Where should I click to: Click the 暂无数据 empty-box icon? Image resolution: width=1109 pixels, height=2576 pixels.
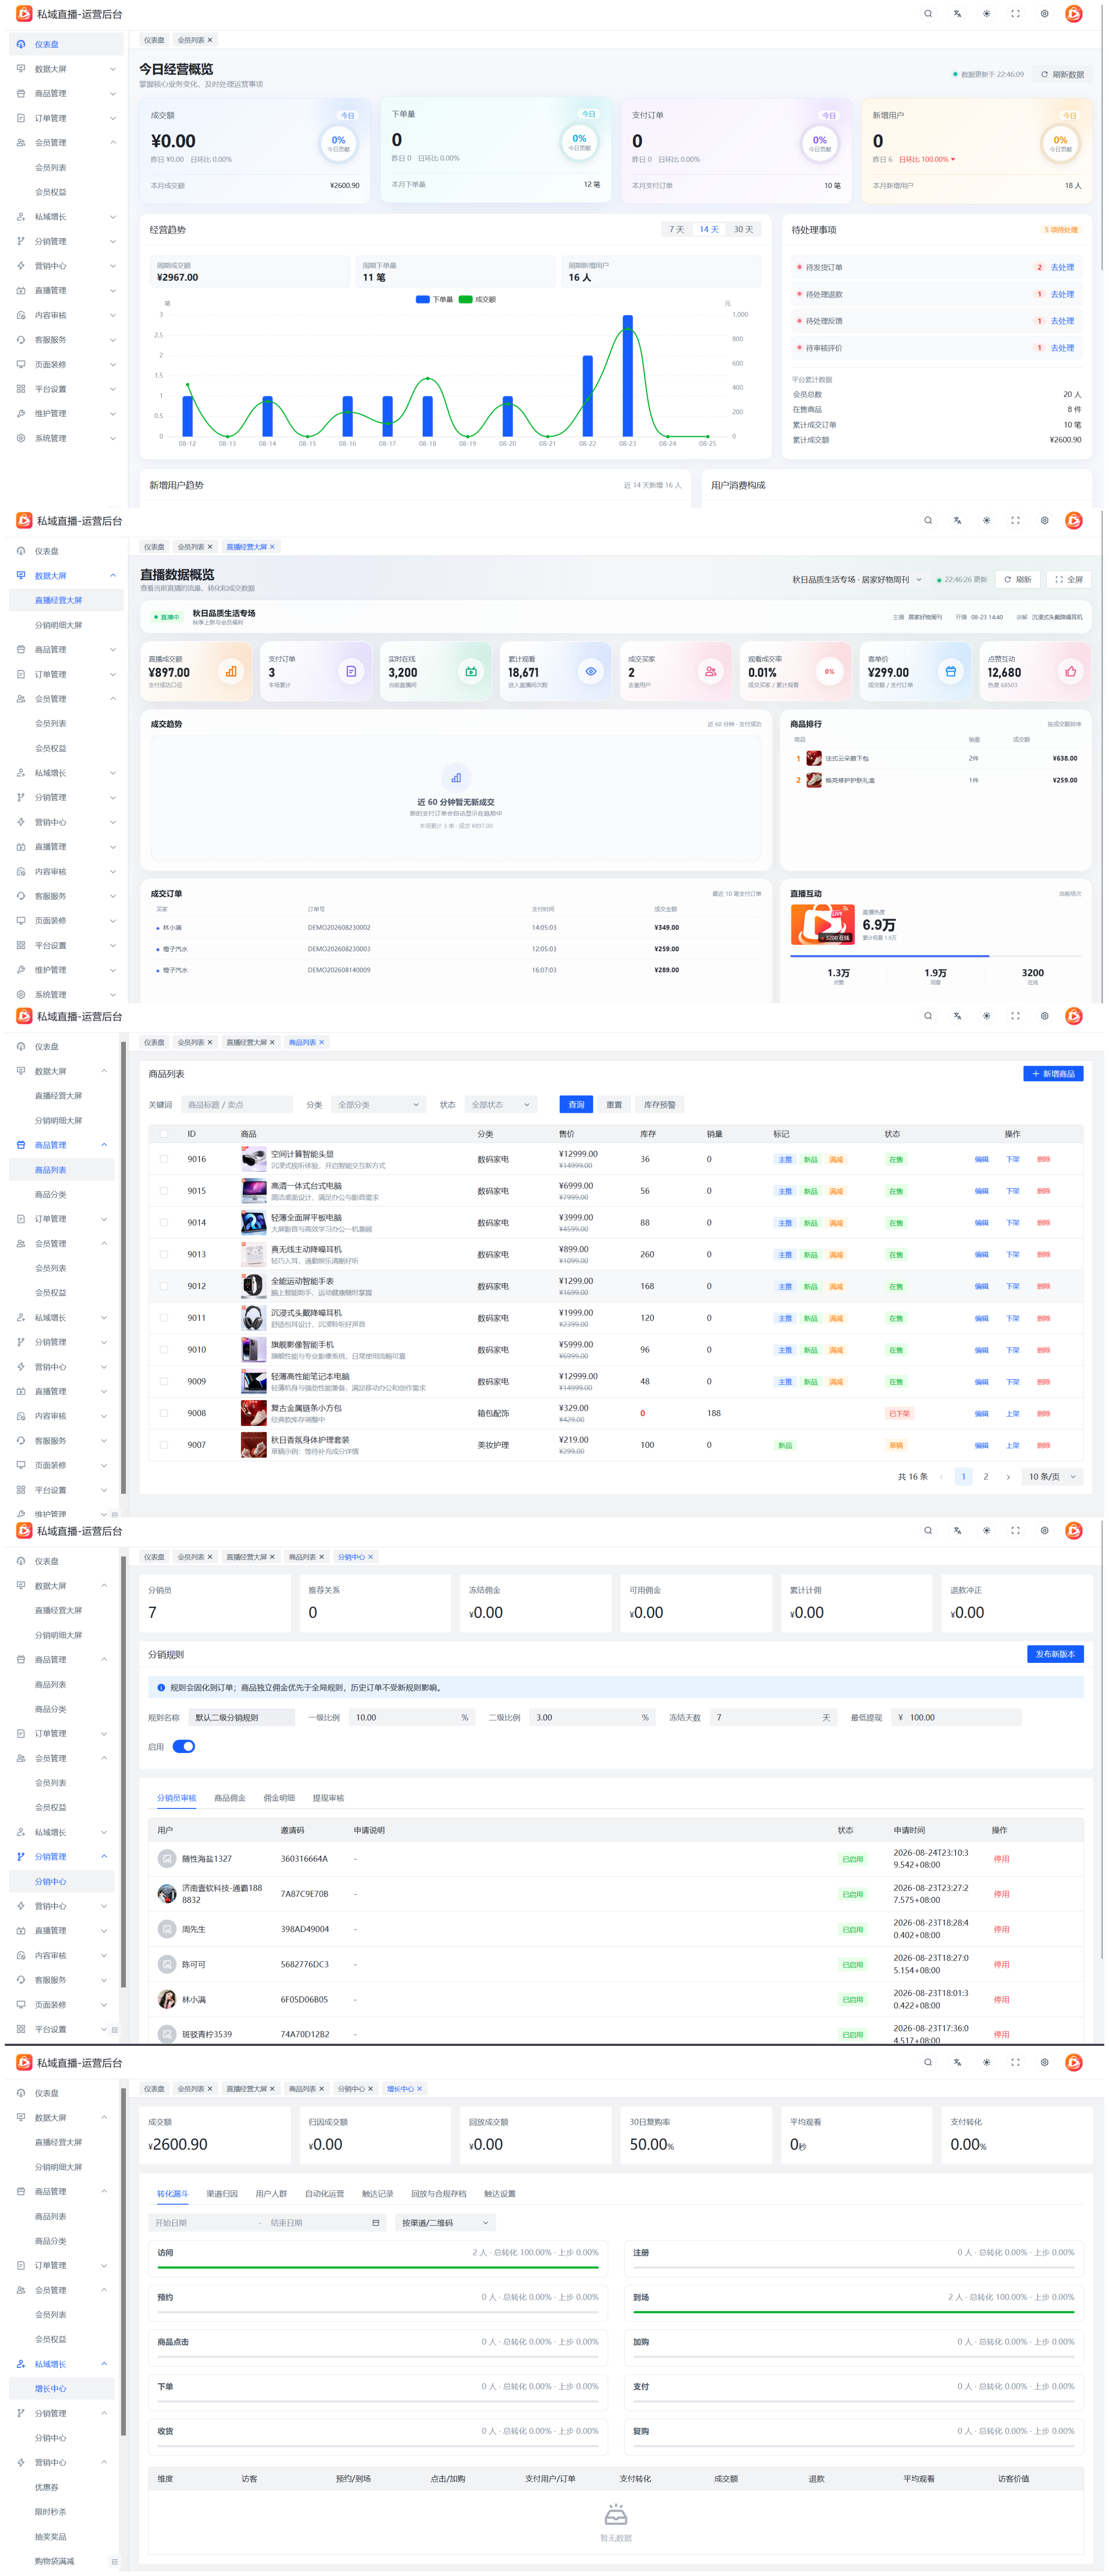(616, 2515)
